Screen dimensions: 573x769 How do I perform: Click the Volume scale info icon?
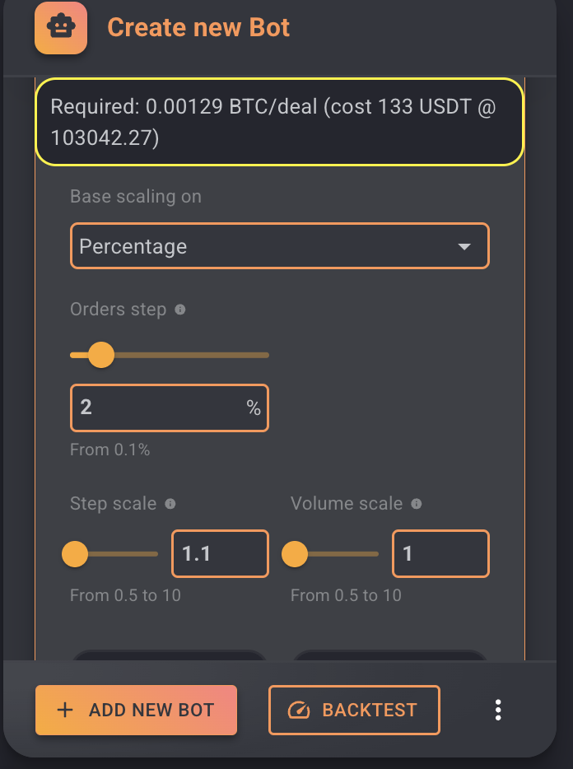point(416,504)
